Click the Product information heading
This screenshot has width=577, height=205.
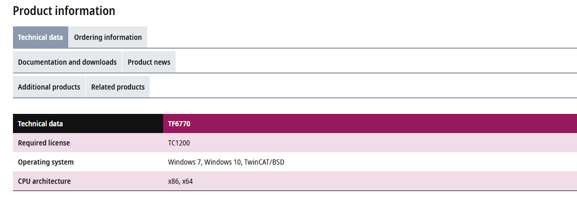(x=64, y=11)
